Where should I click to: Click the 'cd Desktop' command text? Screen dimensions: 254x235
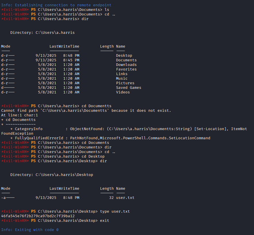[93, 156]
